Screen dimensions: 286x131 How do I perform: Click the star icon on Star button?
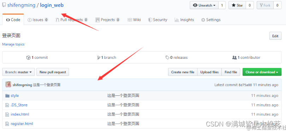pos(233,5)
